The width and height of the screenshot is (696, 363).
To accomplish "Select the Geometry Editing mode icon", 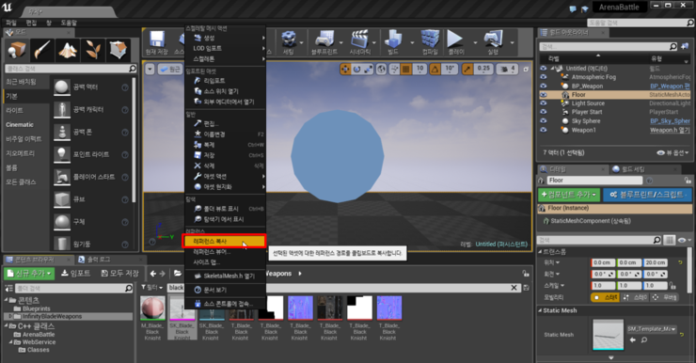I will coord(119,50).
